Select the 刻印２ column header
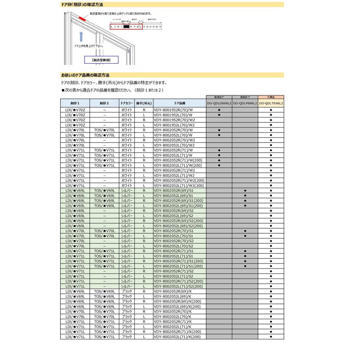Viewport: 343px width, 343px height. click(x=104, y=103)
